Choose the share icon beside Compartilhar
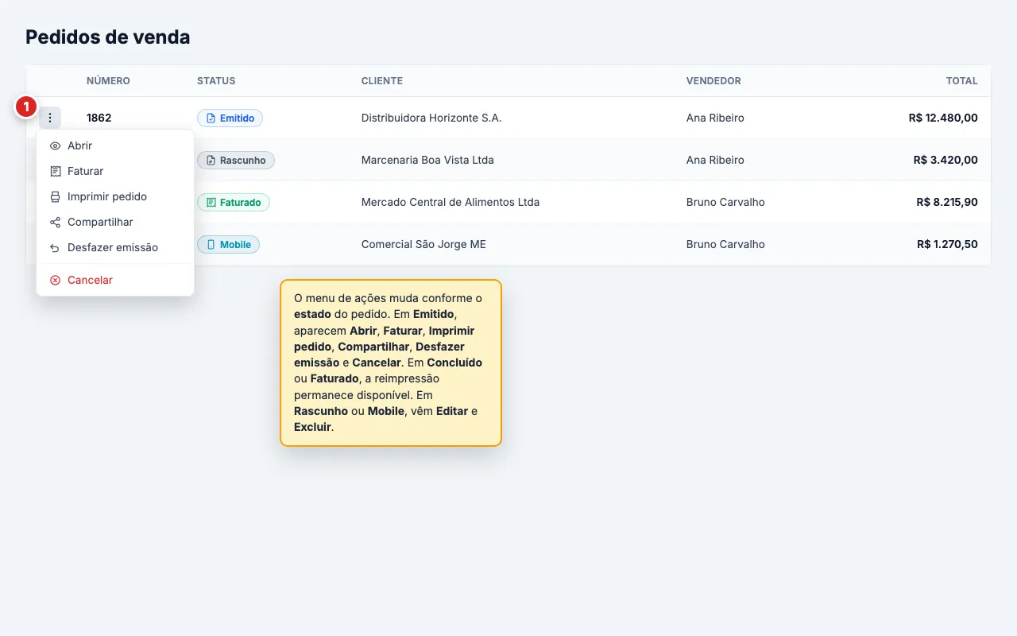This screenshot has width=1017, height=636. coord(55,223)
